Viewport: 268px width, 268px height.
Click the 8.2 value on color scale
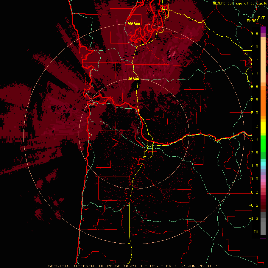(x=255, y=60)
